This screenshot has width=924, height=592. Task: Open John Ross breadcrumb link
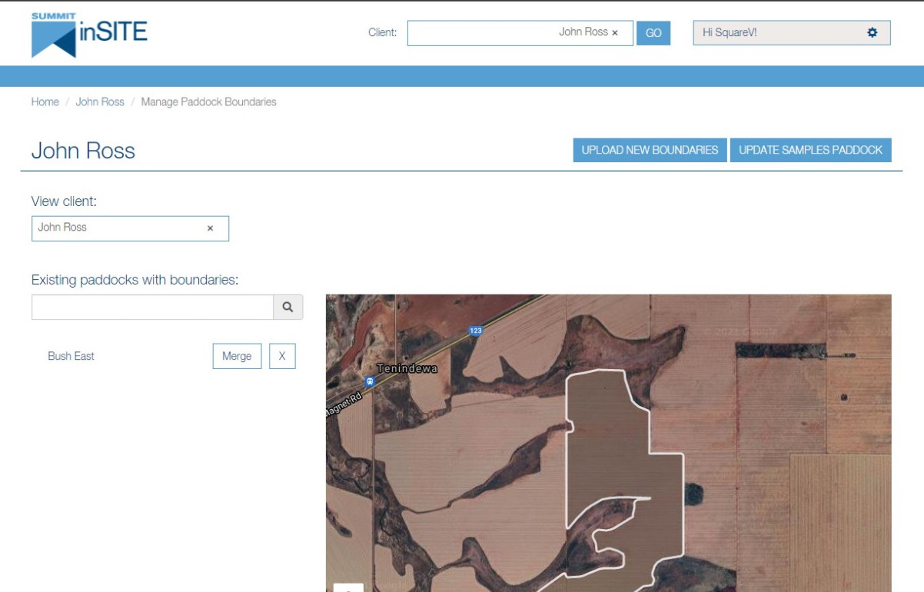100,102
